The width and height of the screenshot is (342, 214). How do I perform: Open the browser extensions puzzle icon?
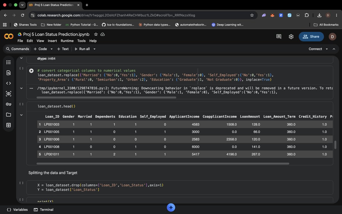[307, 15]
